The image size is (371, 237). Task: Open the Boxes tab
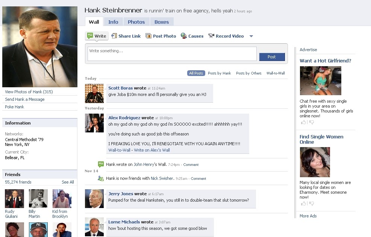click(x=162, y=22)
